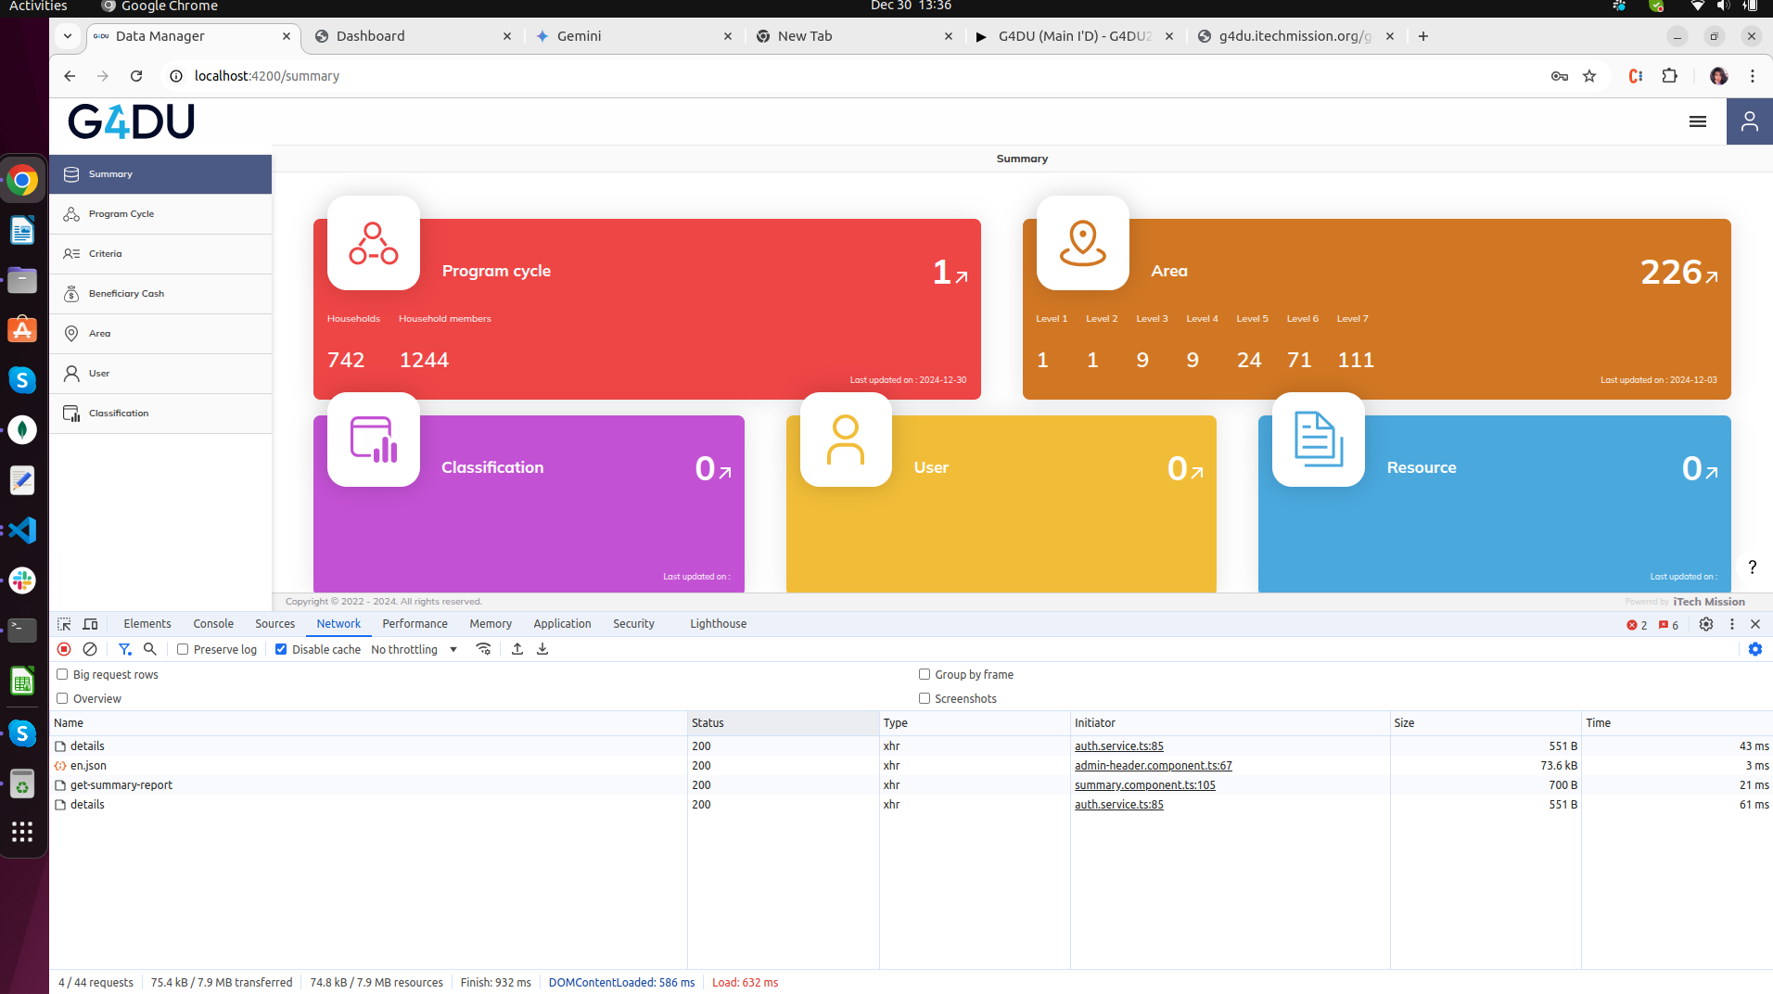The width and height of the screenshot is (1773, 994).
Task: Open the Chrome three-dot menu
Action: [1752, 76]
